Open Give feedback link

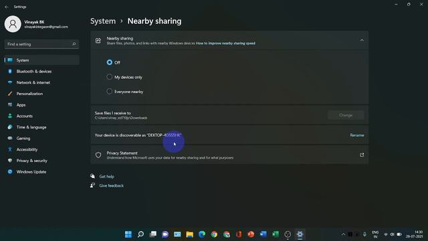[112, 185]
